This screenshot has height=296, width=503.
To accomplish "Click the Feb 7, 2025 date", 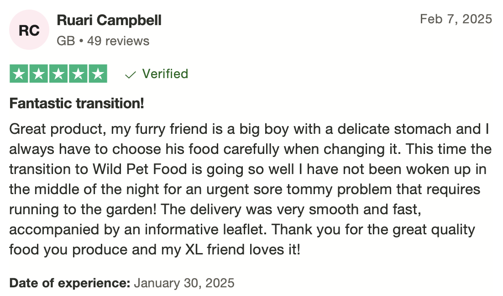I will [x=456, y=19].
